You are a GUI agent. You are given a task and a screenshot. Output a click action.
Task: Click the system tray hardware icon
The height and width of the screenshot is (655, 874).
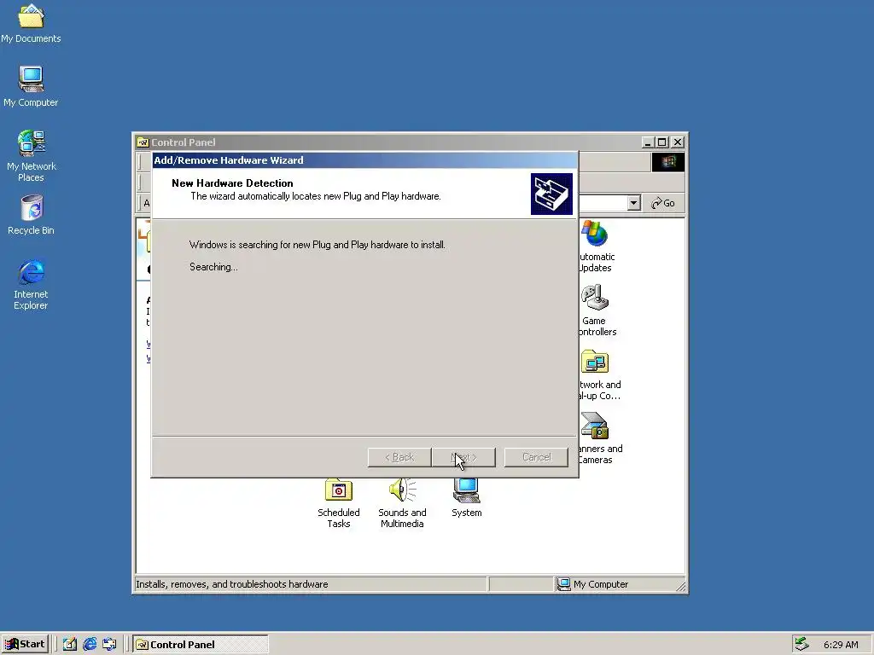pos(801,645)
